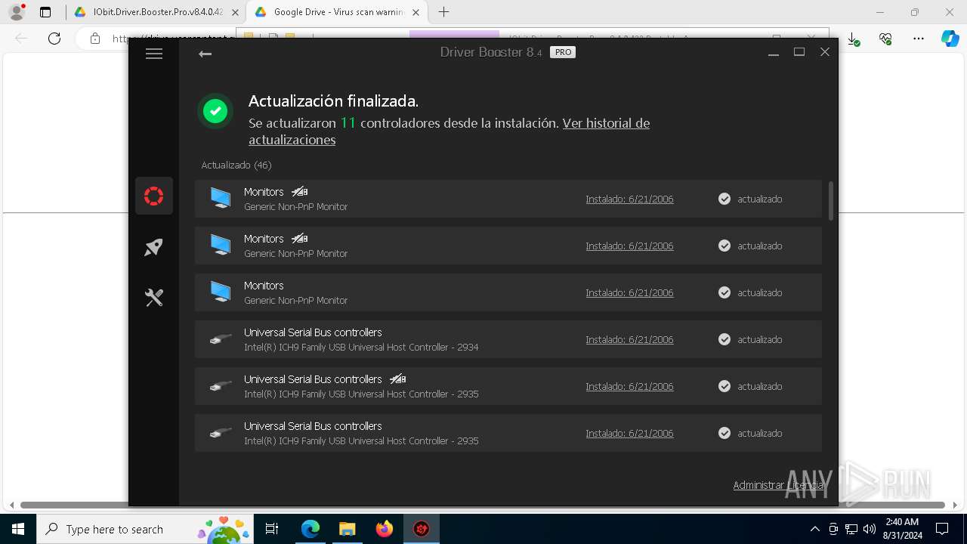Open Edge browser essentials heart icon
967x544 pixels.
point(885,39)
